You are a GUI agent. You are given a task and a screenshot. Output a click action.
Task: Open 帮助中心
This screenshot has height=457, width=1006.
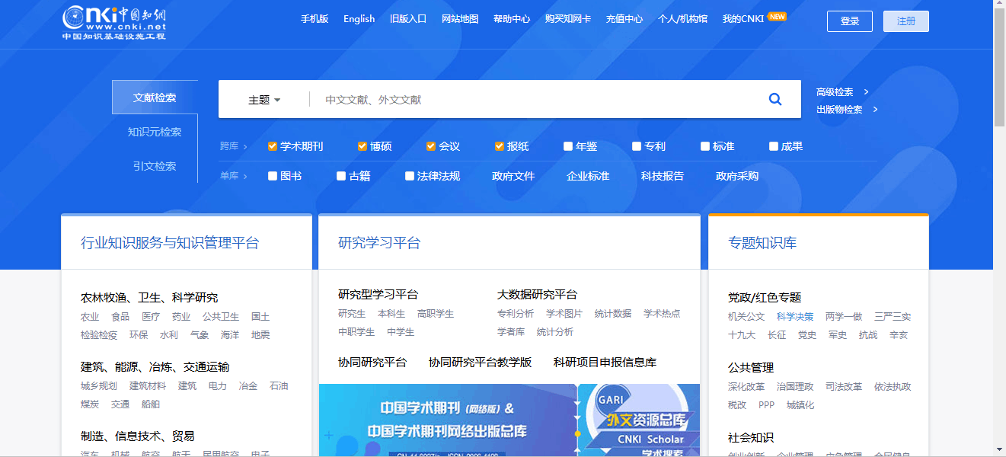pyautogui.click(x=512, y=19)
